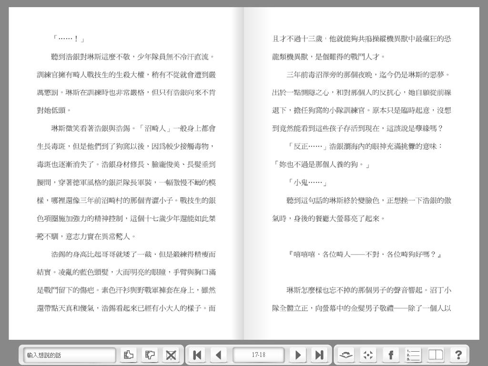Open the table of contents list
This screenshot has height=366, width=488.
click(413, 355)
